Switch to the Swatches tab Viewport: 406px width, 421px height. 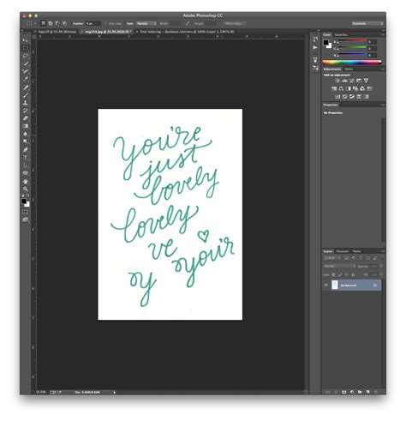(x=341, y=35)
